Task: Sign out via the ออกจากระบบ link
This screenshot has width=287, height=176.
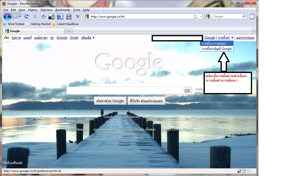Action: [x=245, y=38]
